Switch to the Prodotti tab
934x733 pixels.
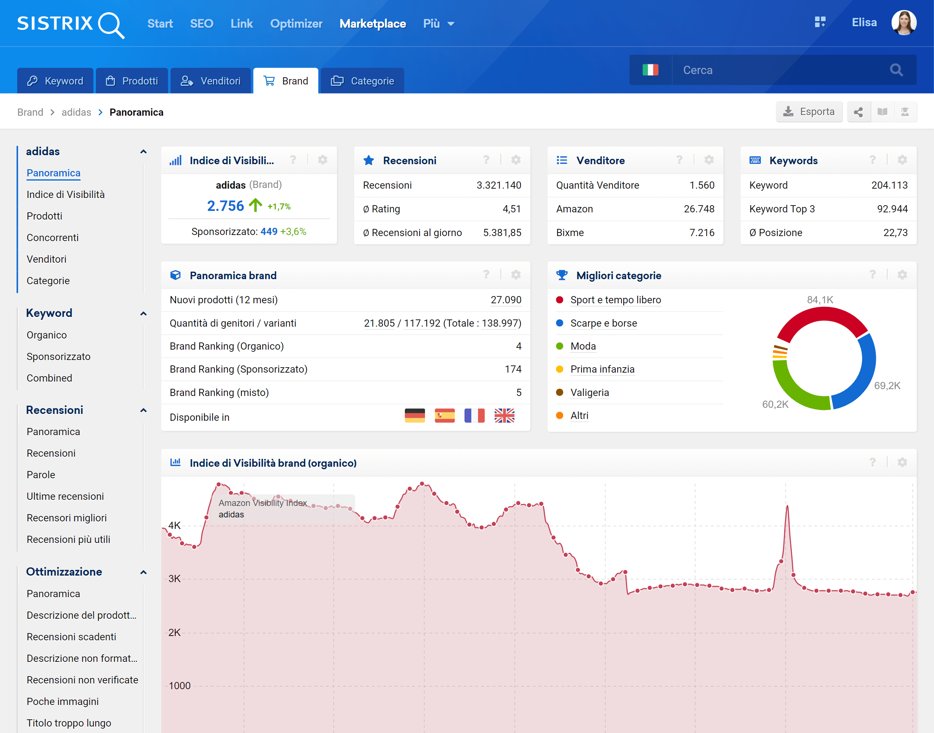click(132, 81)
